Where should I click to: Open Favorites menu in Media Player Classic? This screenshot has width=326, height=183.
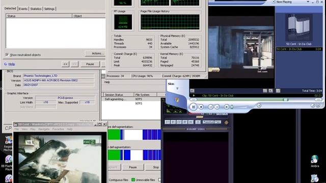pos(58,129)
